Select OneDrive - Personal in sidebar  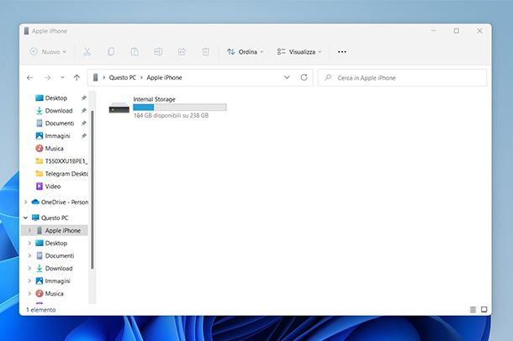61,202
